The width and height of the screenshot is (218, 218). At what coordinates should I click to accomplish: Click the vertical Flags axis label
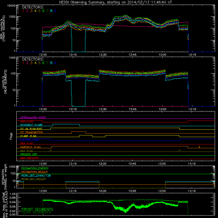11,136
